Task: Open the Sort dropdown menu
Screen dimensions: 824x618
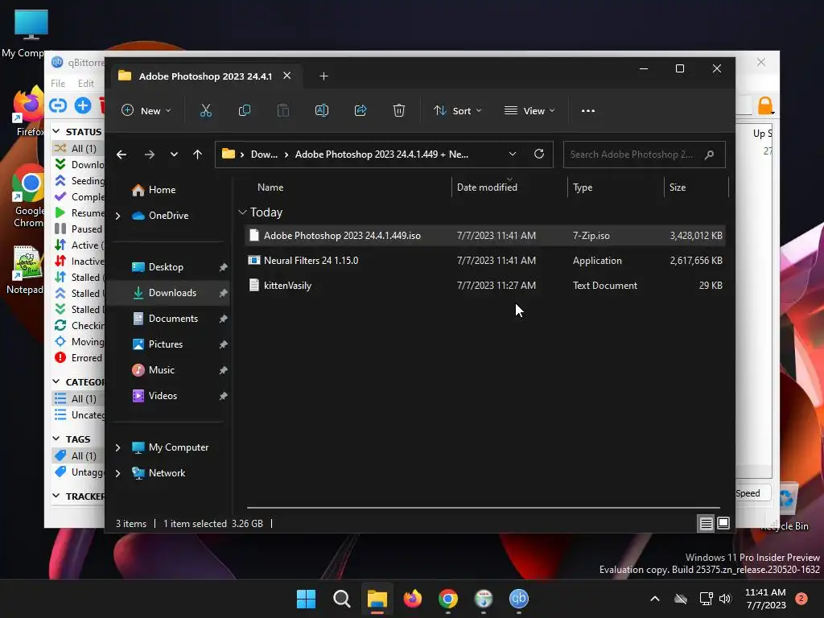Action: [x=457, y=111]
